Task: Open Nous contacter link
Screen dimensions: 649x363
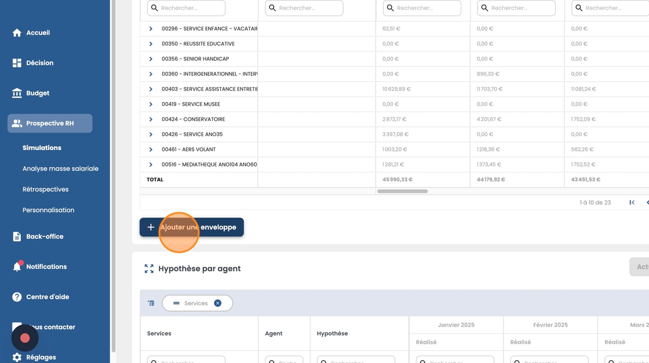Action: tap(52, 327)
